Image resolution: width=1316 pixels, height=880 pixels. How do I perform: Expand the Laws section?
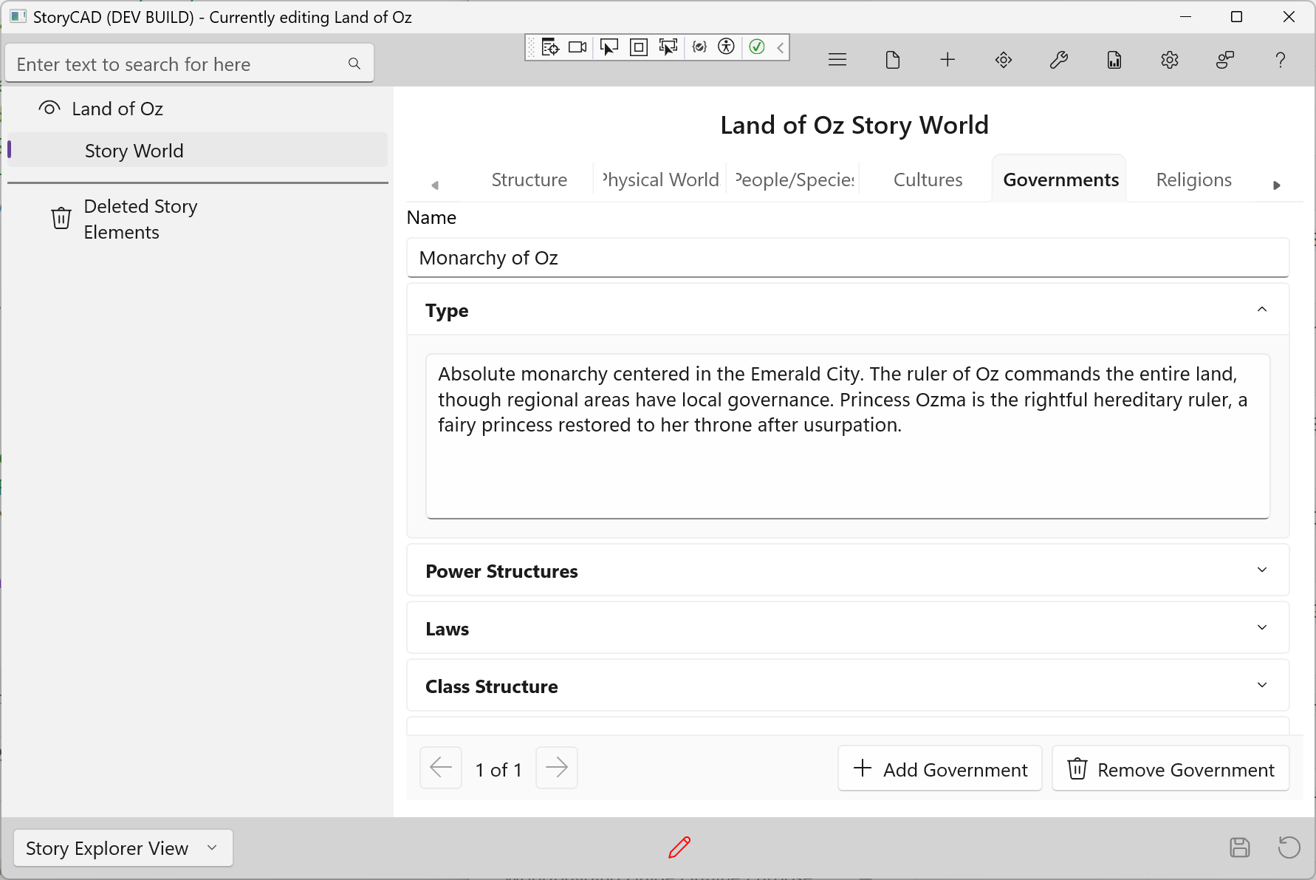pyautogui.click(x=1261, y=627)
